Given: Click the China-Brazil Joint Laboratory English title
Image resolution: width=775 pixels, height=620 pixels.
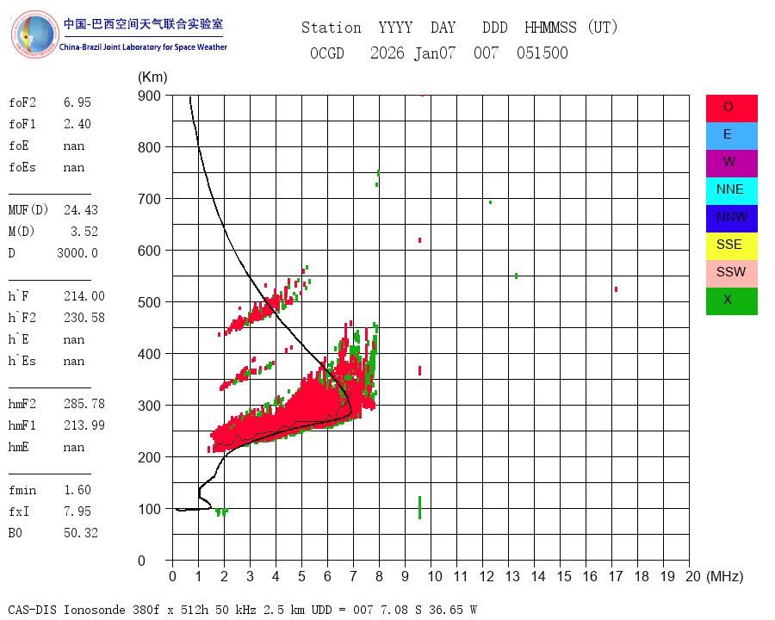Looking at the screenshot, I should point(143,47).
